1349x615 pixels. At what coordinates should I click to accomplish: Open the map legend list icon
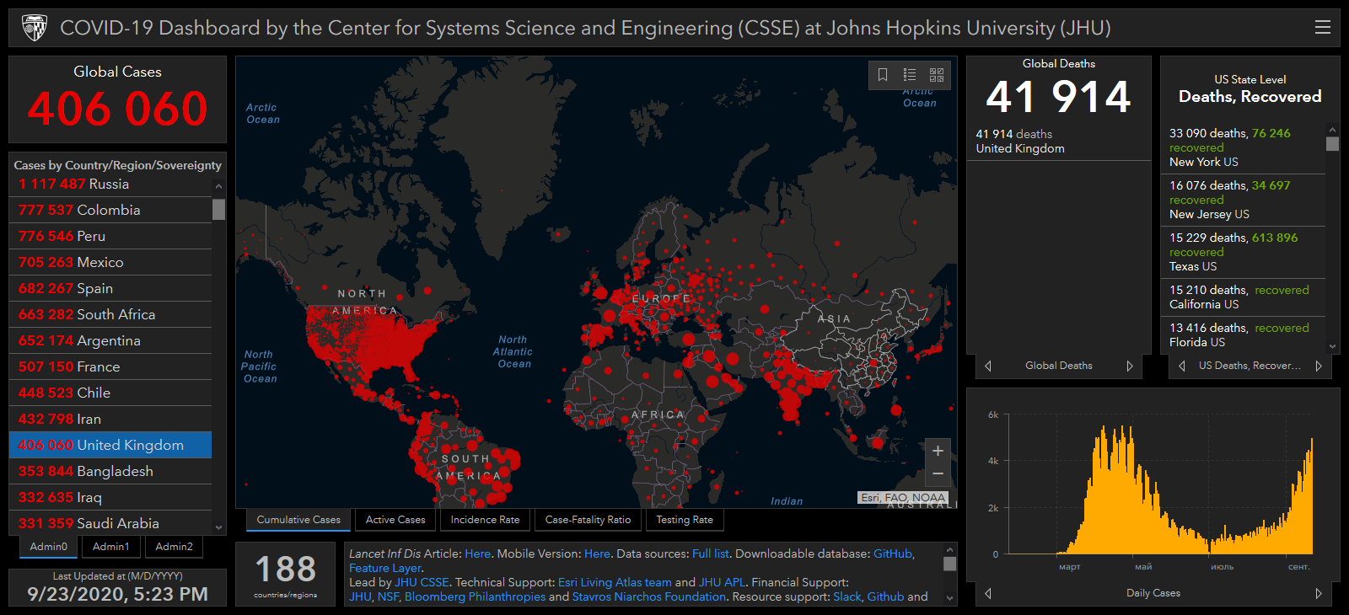pyautogui.click(x=910, y=75)
